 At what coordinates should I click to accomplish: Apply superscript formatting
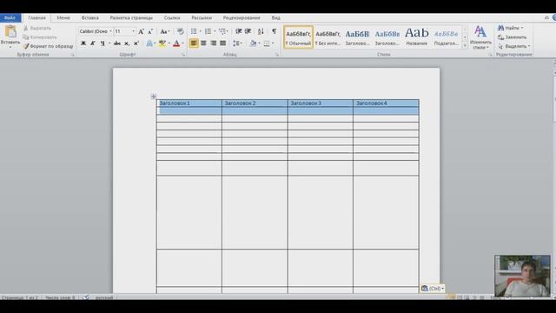tap(136, 43)
